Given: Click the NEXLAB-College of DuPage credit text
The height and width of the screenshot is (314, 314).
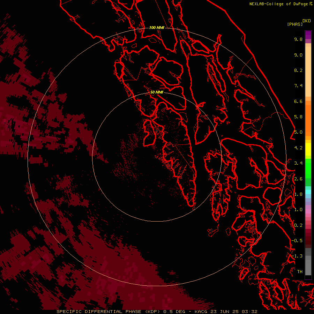Looking at the screenshot, I should click(x=278, y=4).
